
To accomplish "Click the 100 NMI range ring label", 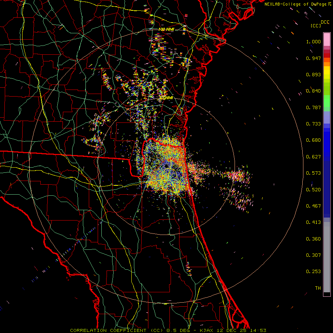I will tap(166, 29).
